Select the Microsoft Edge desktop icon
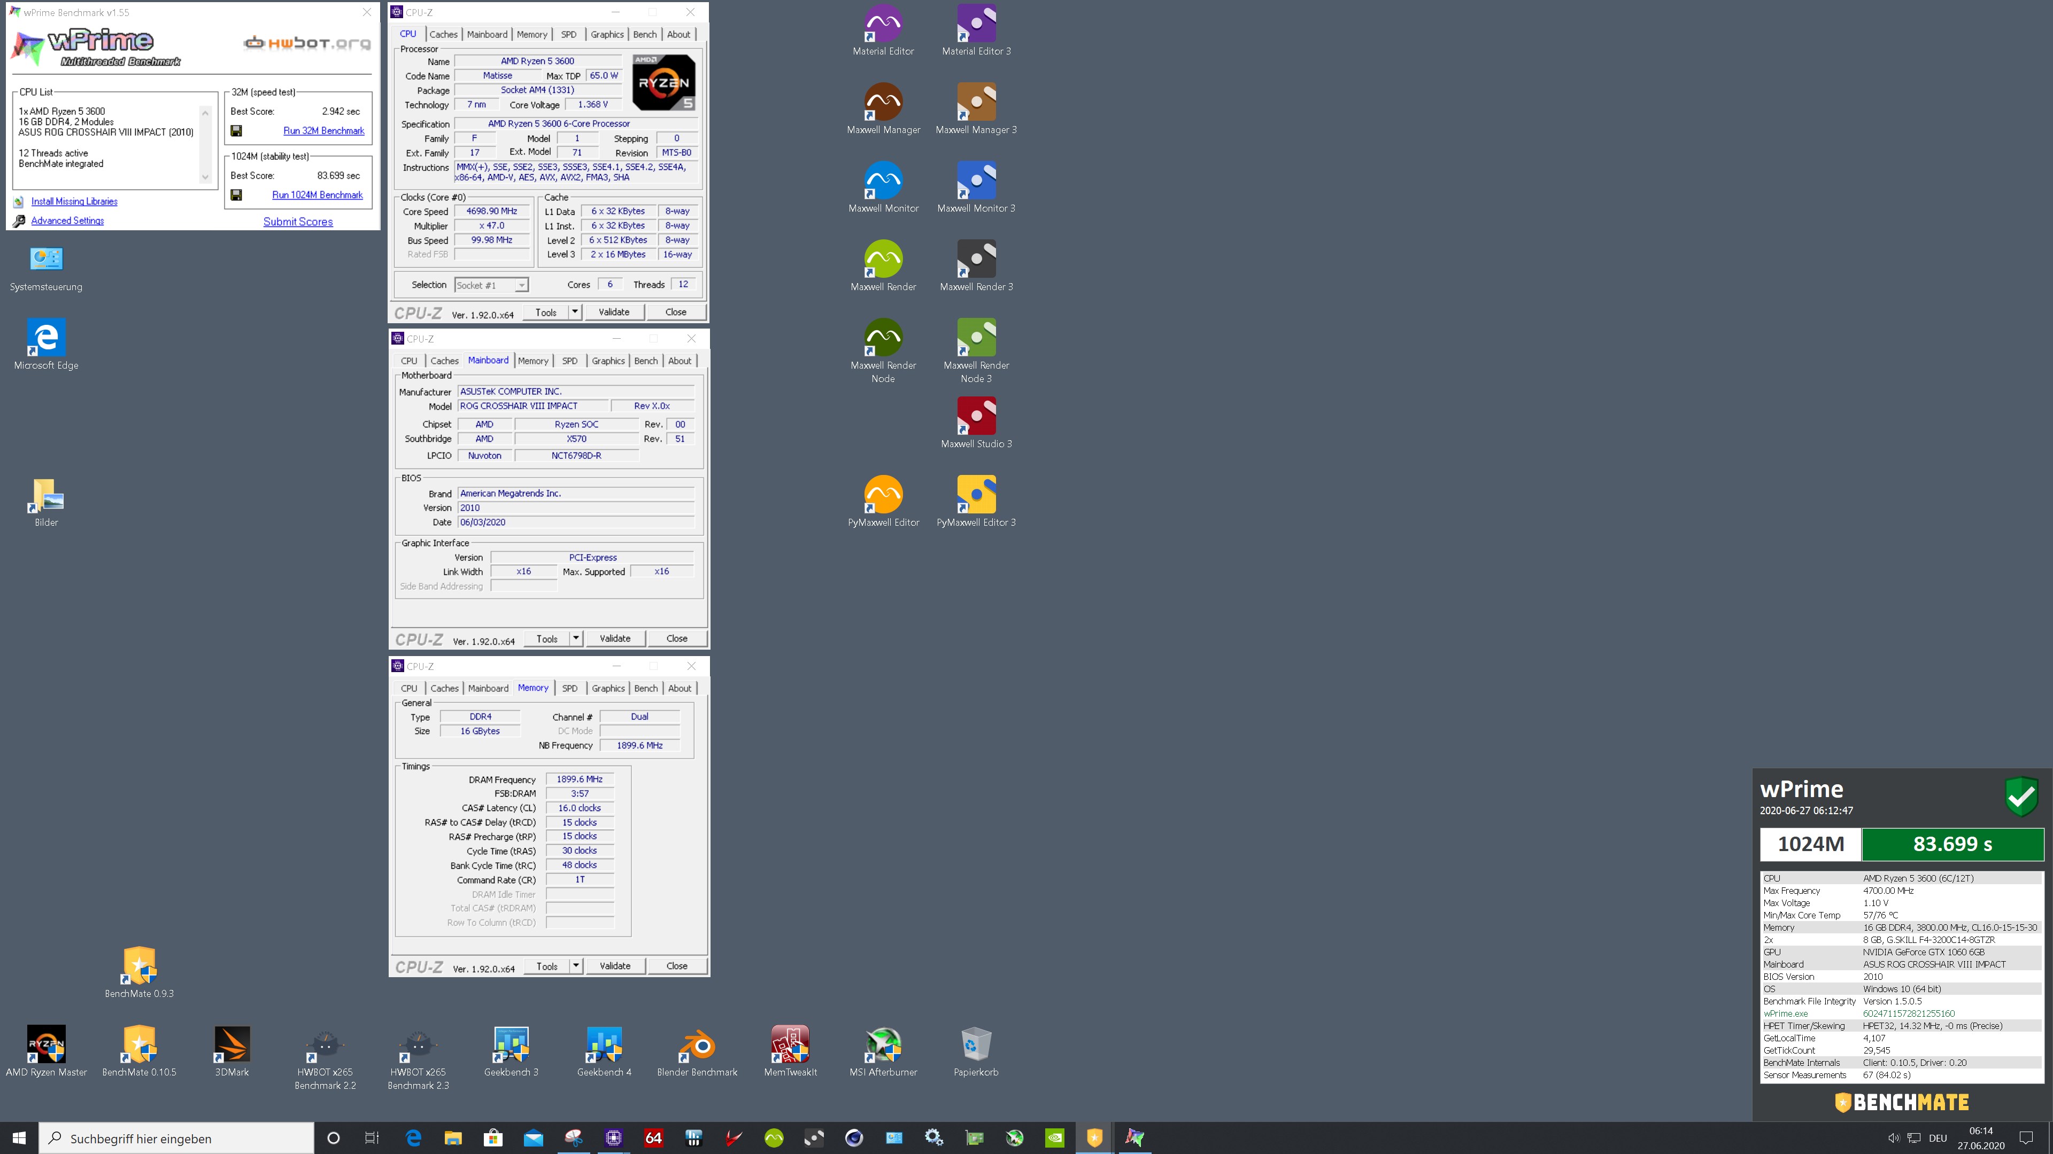Image resolution: width=2053 pixels, height=1154 pixels. pos(46,344)
